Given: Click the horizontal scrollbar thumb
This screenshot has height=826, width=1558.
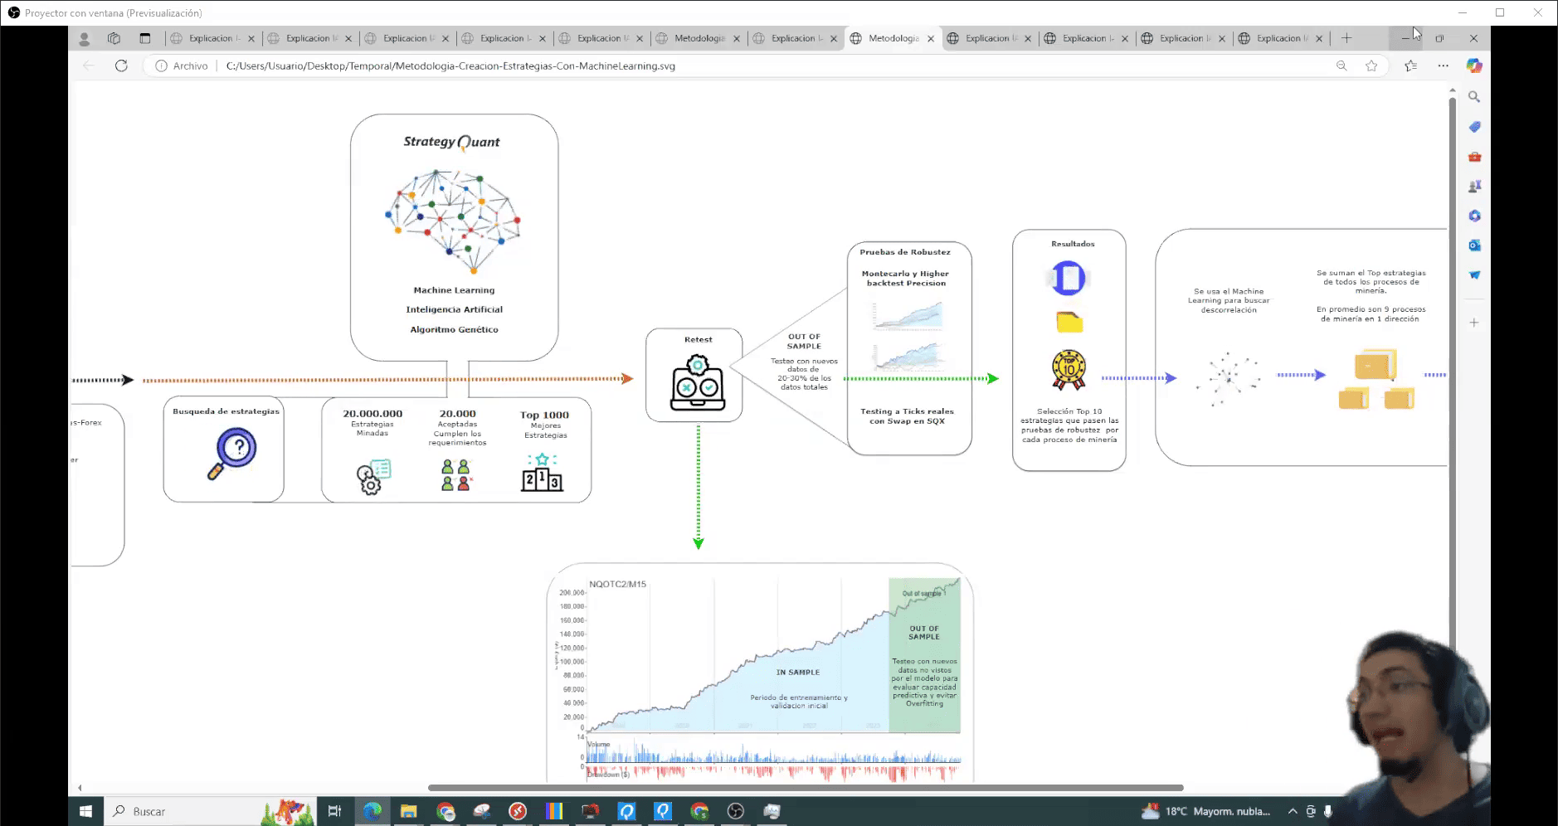Looking at the screenshot, I should 806,788.
